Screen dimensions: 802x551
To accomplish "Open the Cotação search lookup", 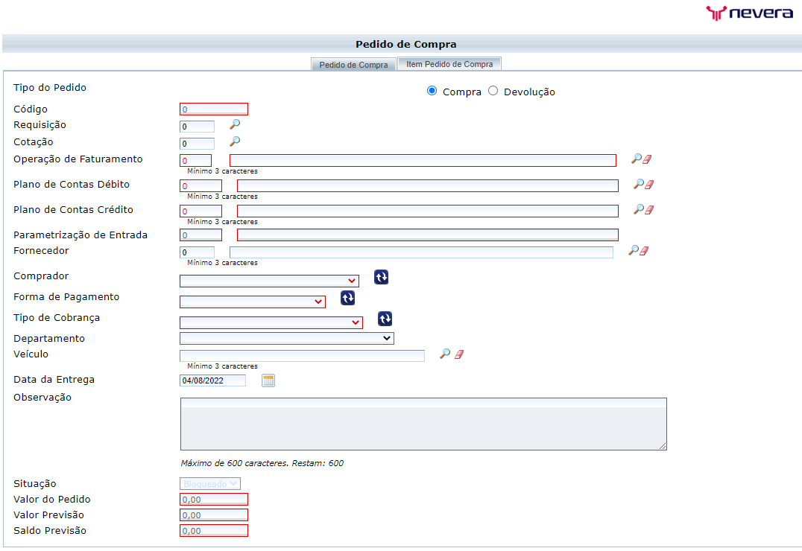I will pyautogui.click(x=234, y=141).
